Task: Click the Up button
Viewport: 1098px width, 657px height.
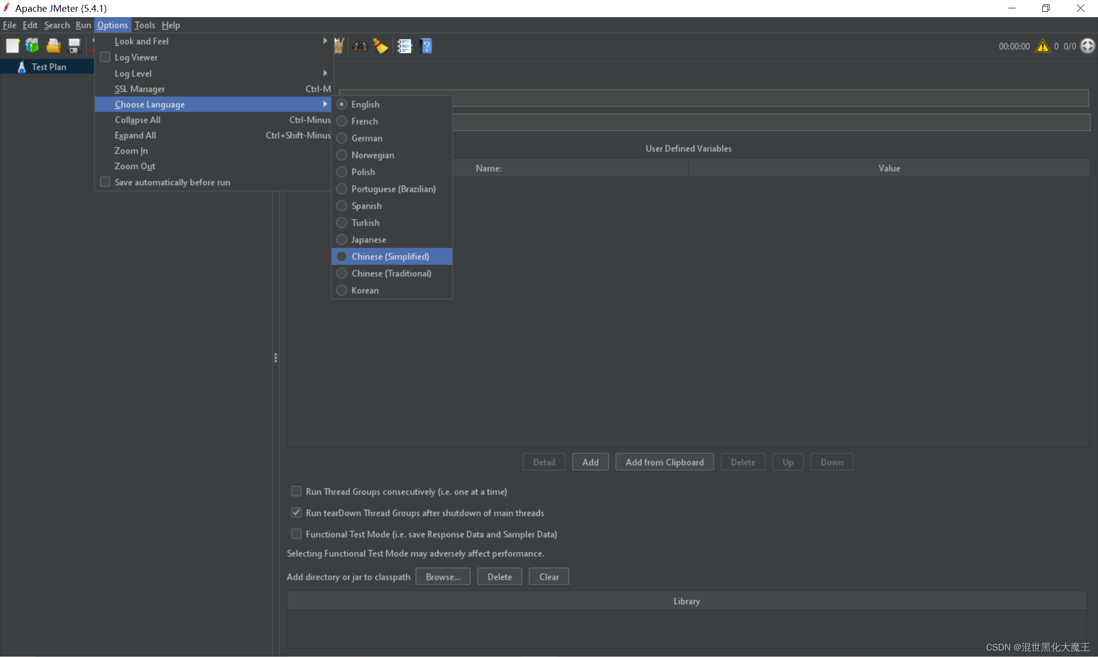Action: (788, 462)
